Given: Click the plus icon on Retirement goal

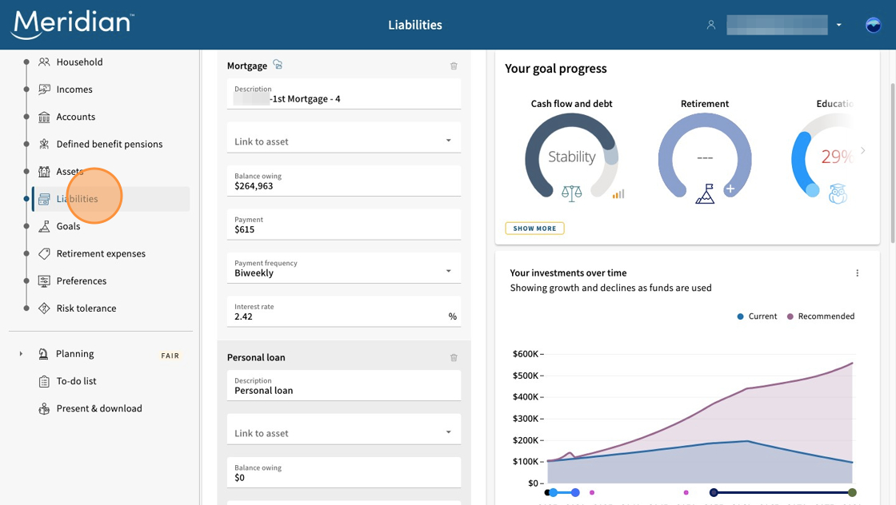Looking at the screenshot, I should pos(730,189).
